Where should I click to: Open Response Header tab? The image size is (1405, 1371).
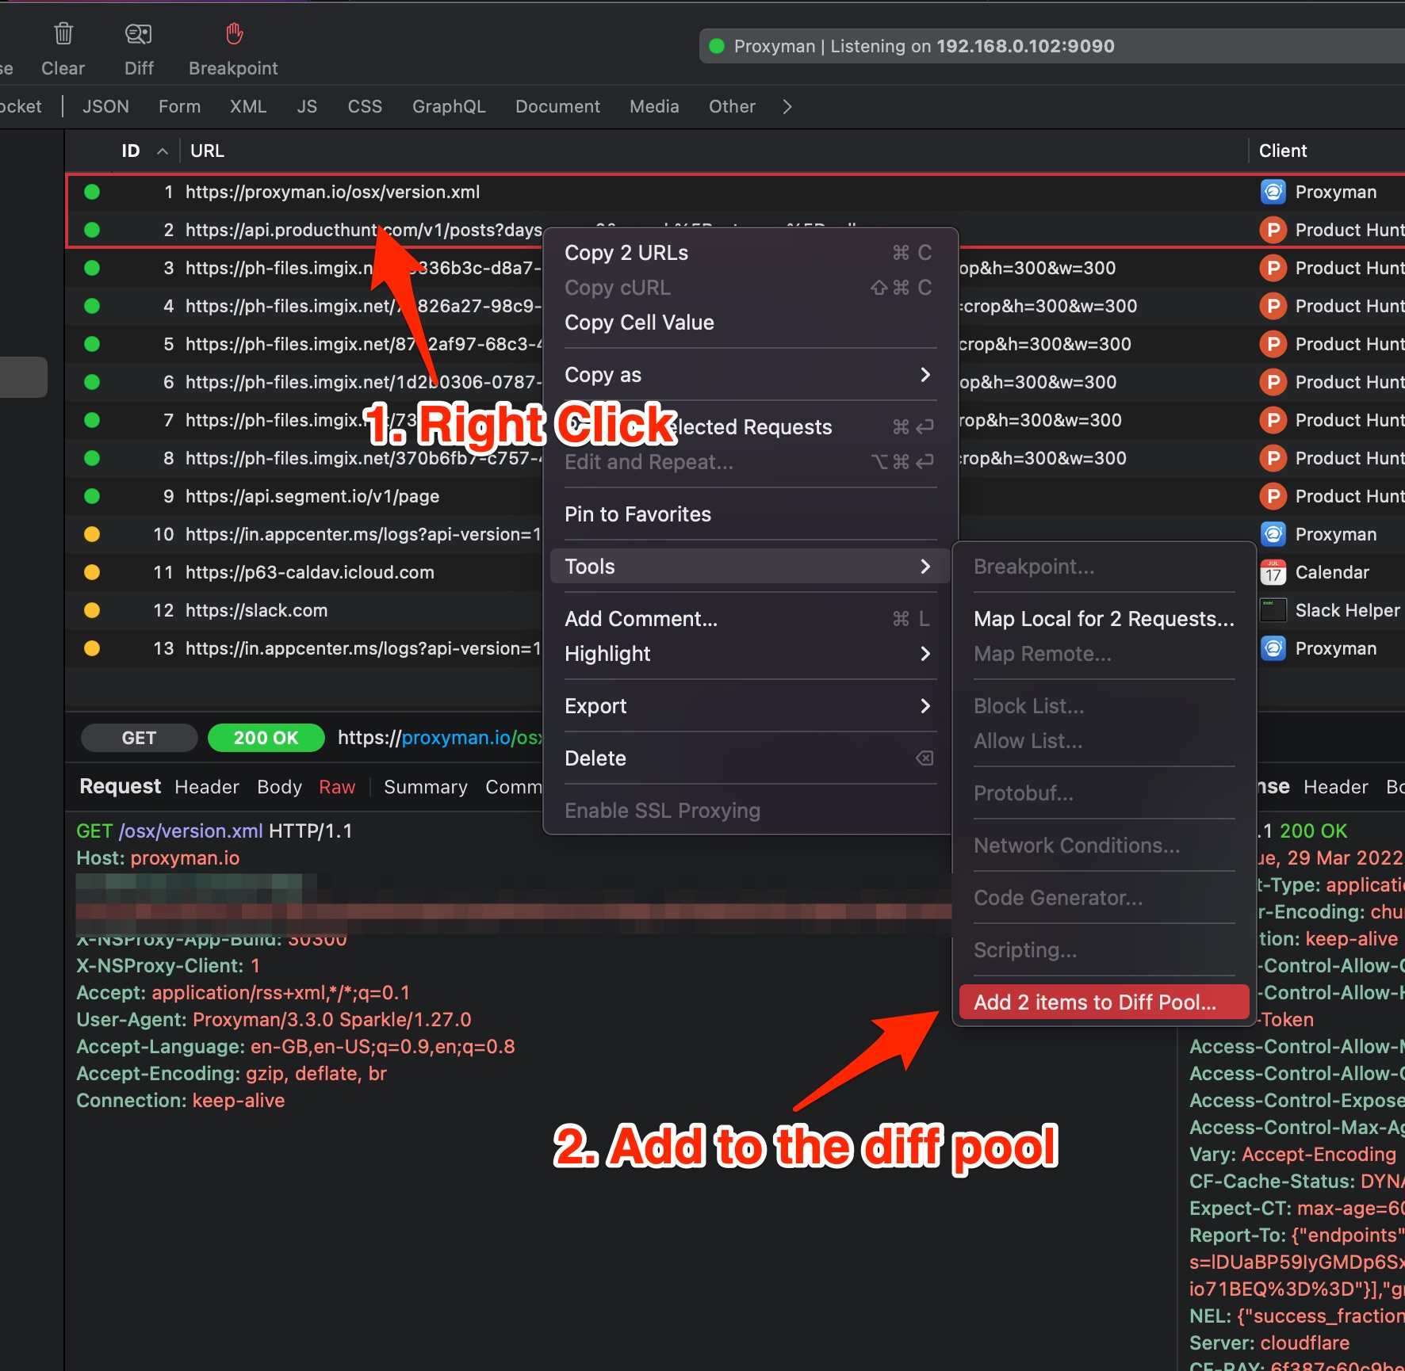pyautogui.click(x=1336, y=787)
